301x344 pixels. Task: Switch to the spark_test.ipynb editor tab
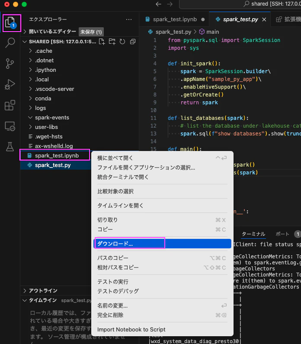[x=175, y=19]
